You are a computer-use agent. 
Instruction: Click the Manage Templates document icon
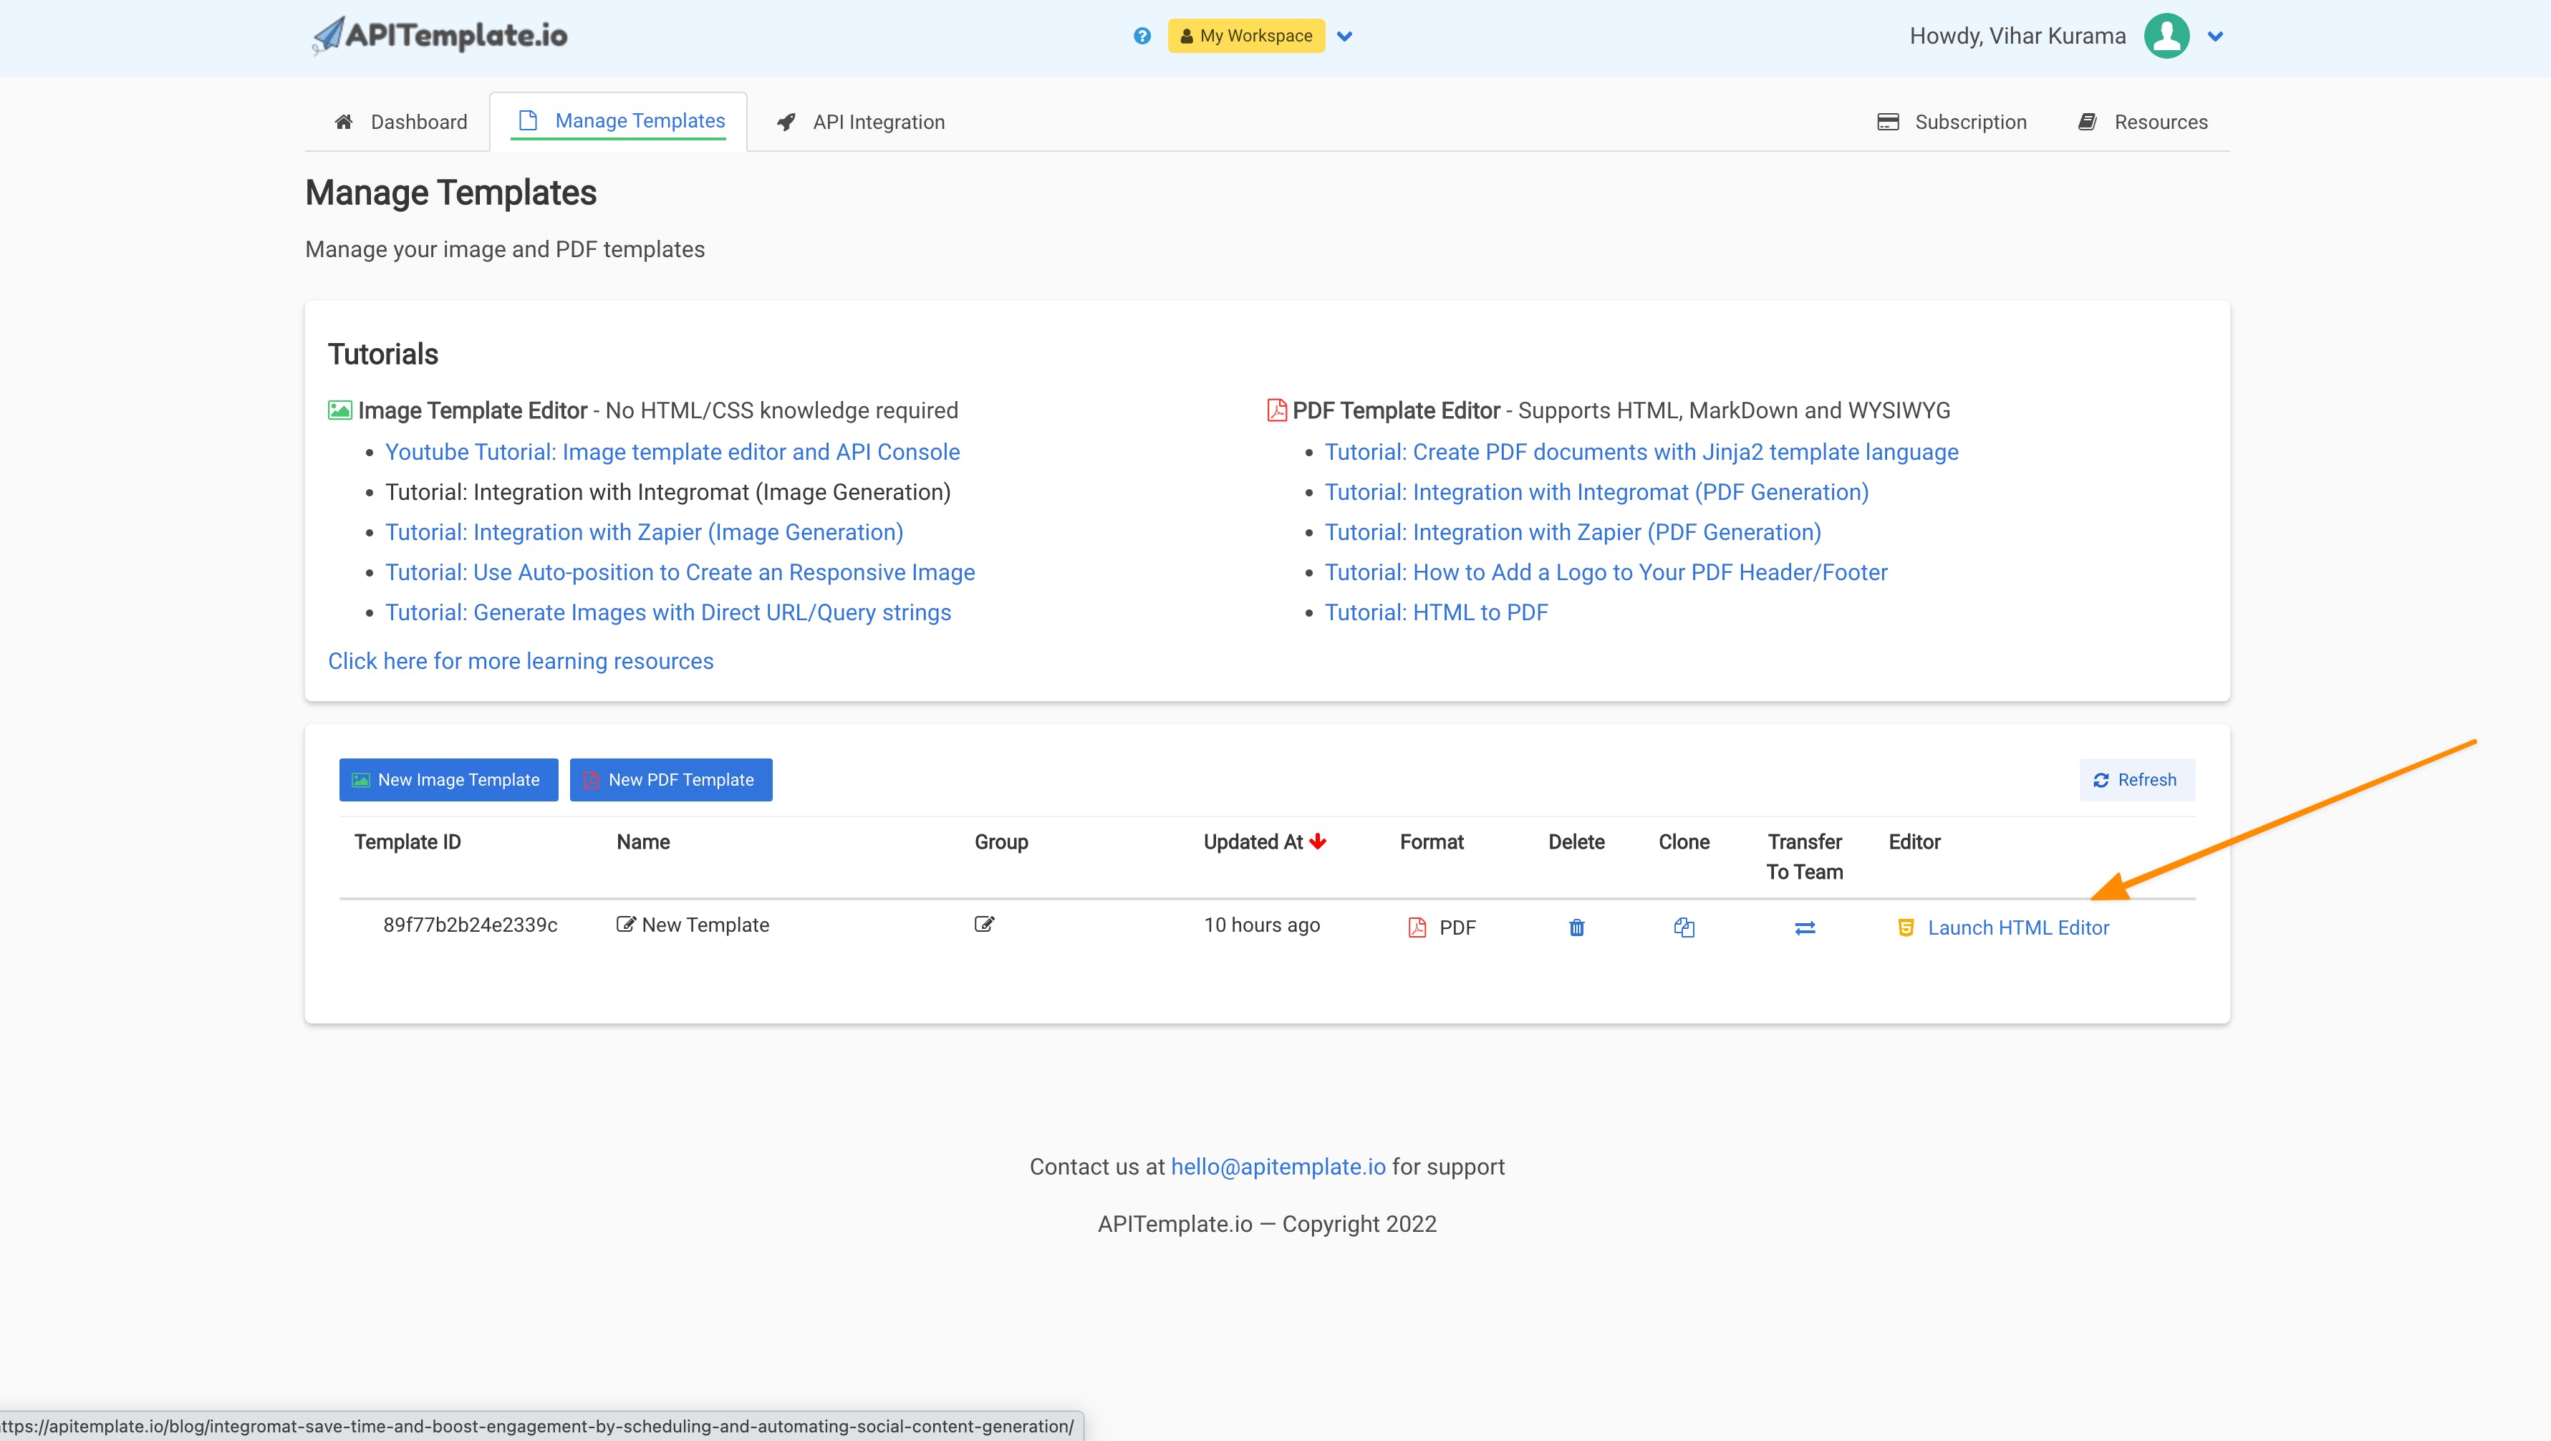528,121
